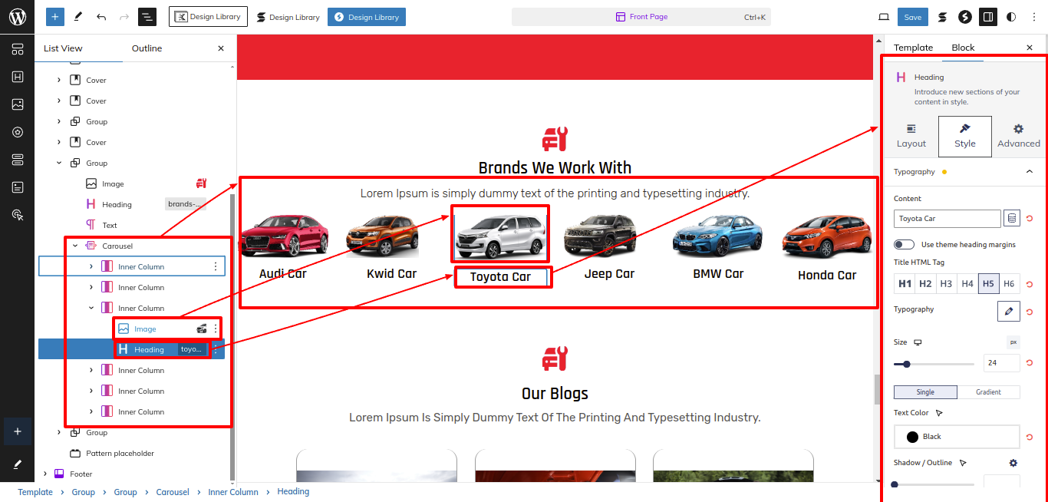This screenshot has height=502, width=1048.
Task: Set Title HTML Tag to H4
Action: 967,284
